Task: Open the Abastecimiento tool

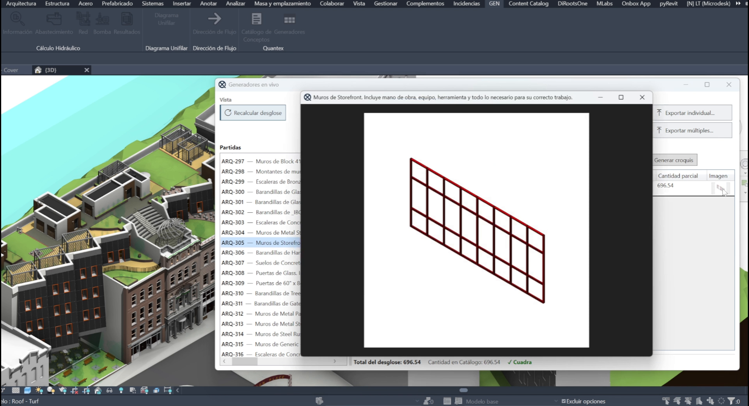Action: click(x=54, y=24)
